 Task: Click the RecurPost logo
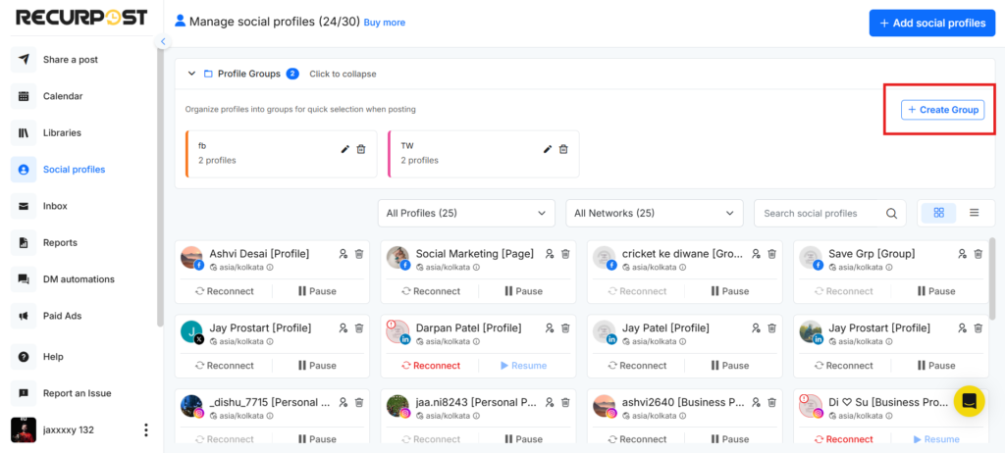81,18
